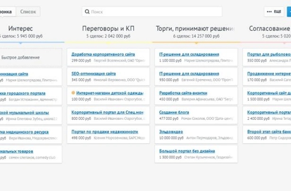Open 'Интернет-магазин детской одежды' deal
291x191 pixels.
coord(110,93)
